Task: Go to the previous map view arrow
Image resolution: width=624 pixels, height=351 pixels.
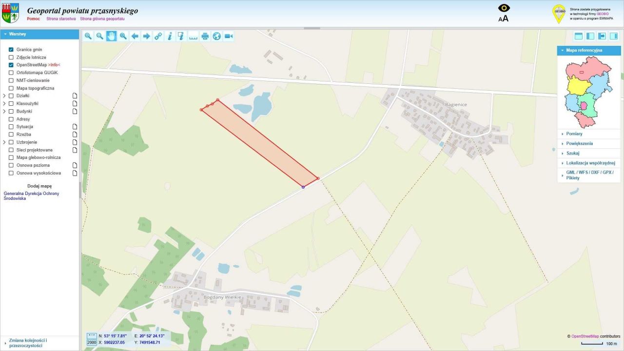Action: click(135, 36)
